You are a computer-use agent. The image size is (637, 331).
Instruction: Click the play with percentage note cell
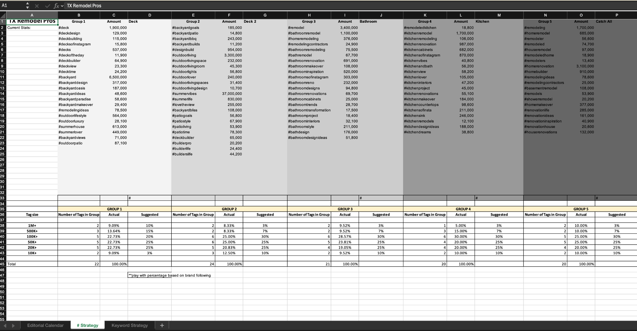click(170, 275)
